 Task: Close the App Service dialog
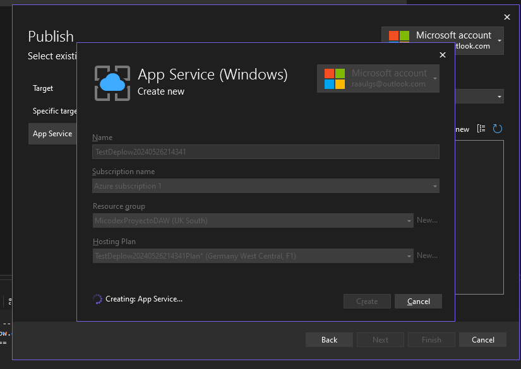click(x=443, y=55)
